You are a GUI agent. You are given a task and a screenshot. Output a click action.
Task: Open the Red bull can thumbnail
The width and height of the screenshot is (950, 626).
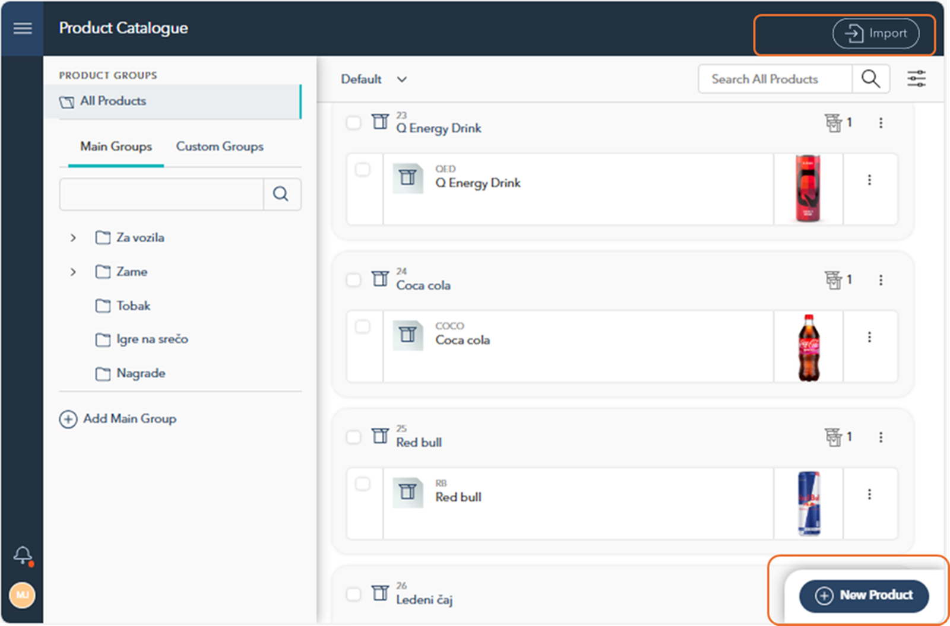point(808,503)
